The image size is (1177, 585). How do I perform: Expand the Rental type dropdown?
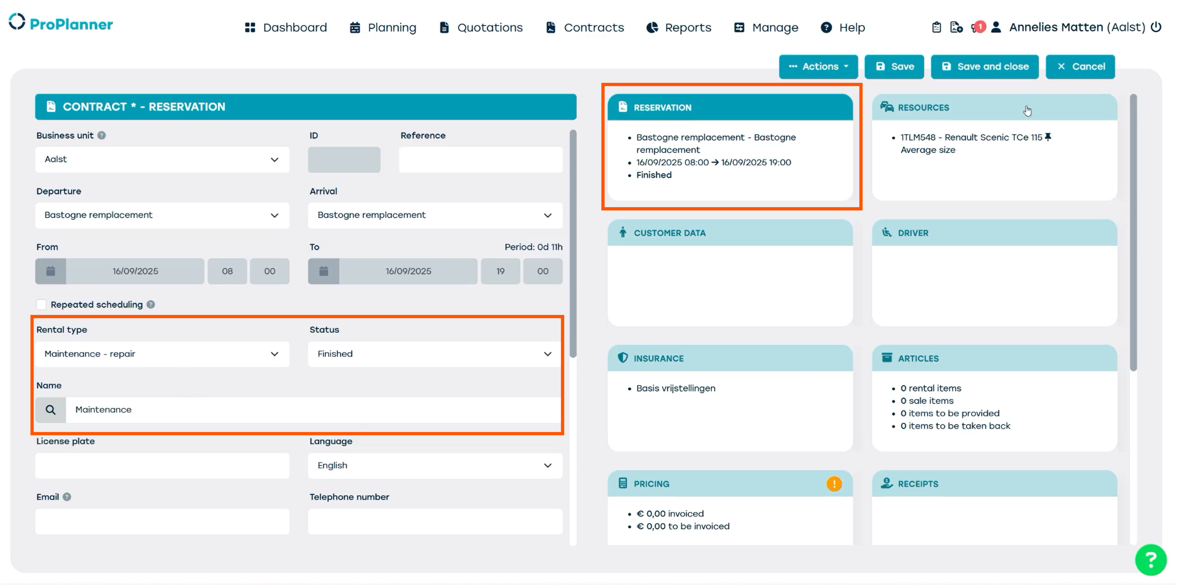pyautogui.click(x=162, y=354)
